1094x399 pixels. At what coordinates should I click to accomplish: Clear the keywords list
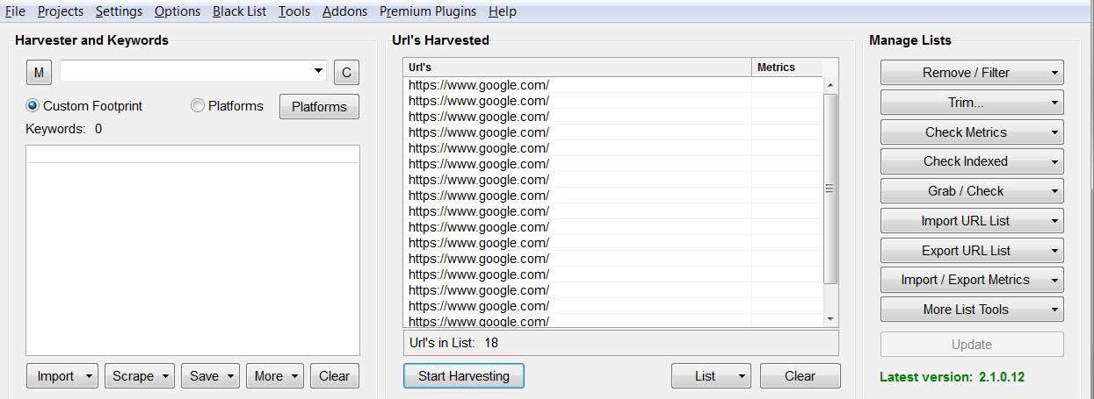334,376
